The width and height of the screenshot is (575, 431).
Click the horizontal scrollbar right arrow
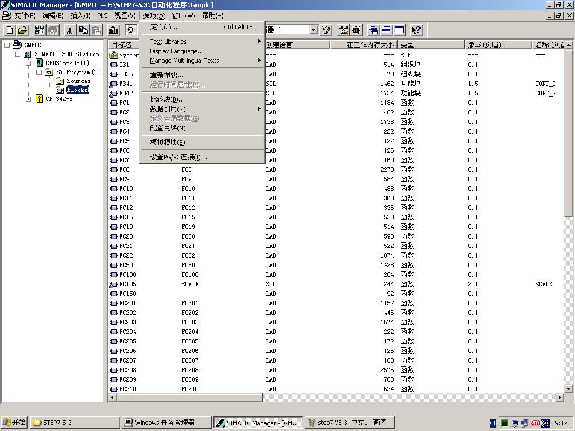pos(560,398)
